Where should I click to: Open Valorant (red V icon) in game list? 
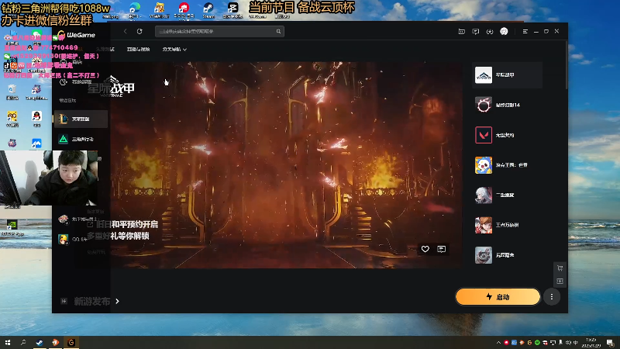coord(508,135)
